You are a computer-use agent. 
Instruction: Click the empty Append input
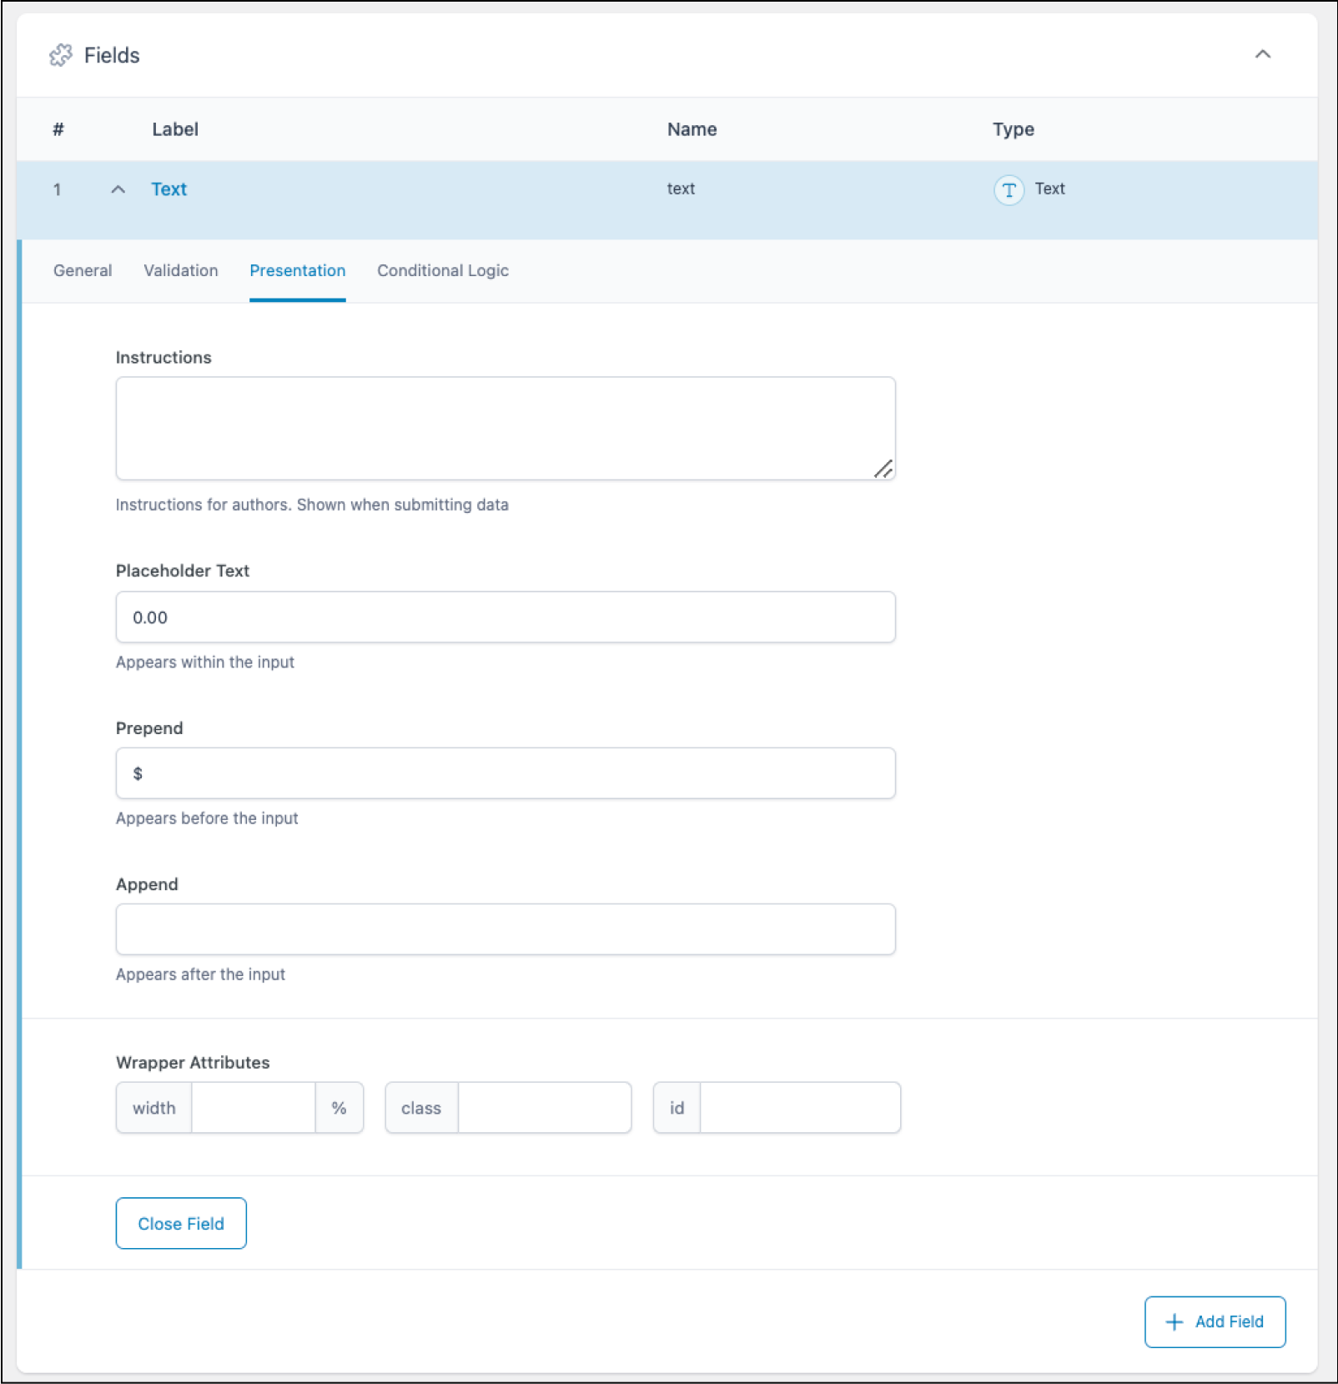[x=505, y=929]
